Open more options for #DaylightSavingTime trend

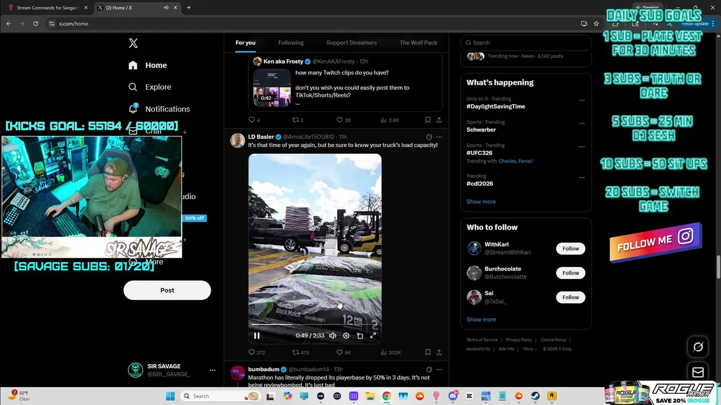582,101
